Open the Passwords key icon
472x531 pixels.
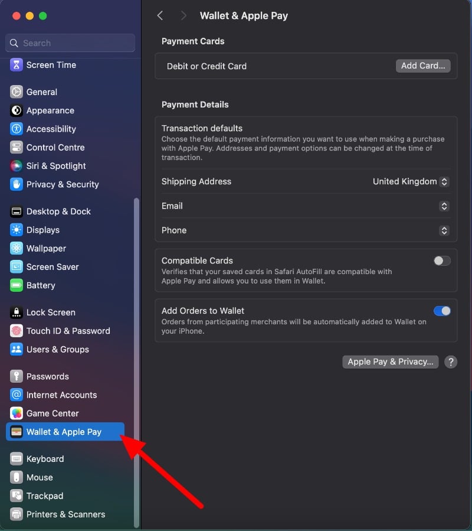coord(17,376)
